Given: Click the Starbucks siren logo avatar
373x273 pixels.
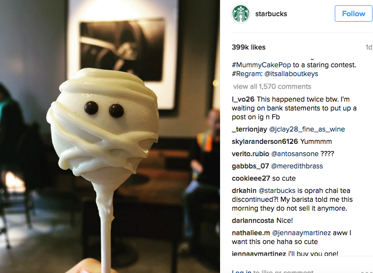Looking at the screenshot, I should tap(241, 14).
